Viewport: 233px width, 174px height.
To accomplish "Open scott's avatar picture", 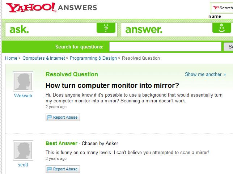I will pos(23,150).
